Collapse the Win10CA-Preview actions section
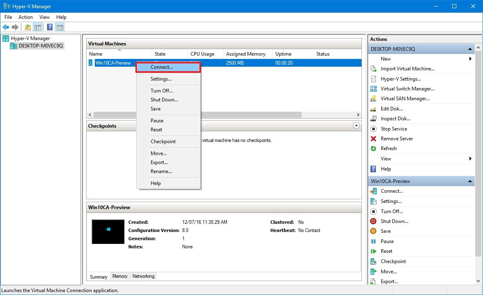Screen dimensions: 483x295 point(469,181)
